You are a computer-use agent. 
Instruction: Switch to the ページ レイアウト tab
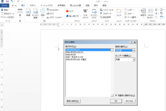(47, 5)
